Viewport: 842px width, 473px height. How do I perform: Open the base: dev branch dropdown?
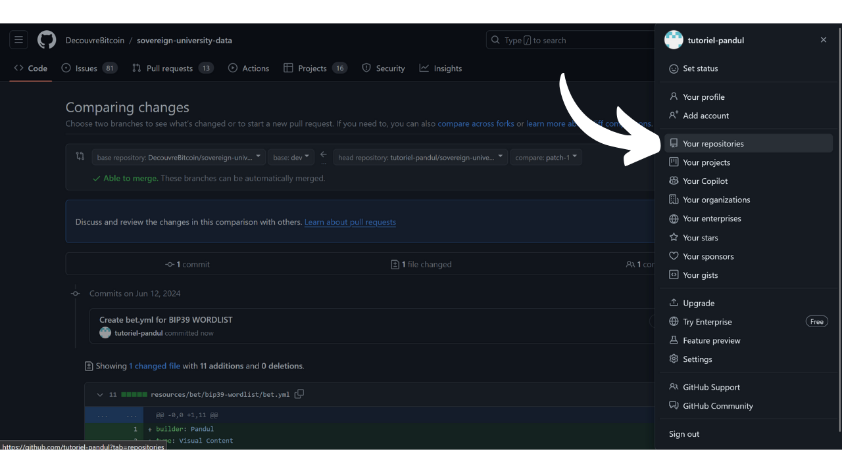[291, 158]
